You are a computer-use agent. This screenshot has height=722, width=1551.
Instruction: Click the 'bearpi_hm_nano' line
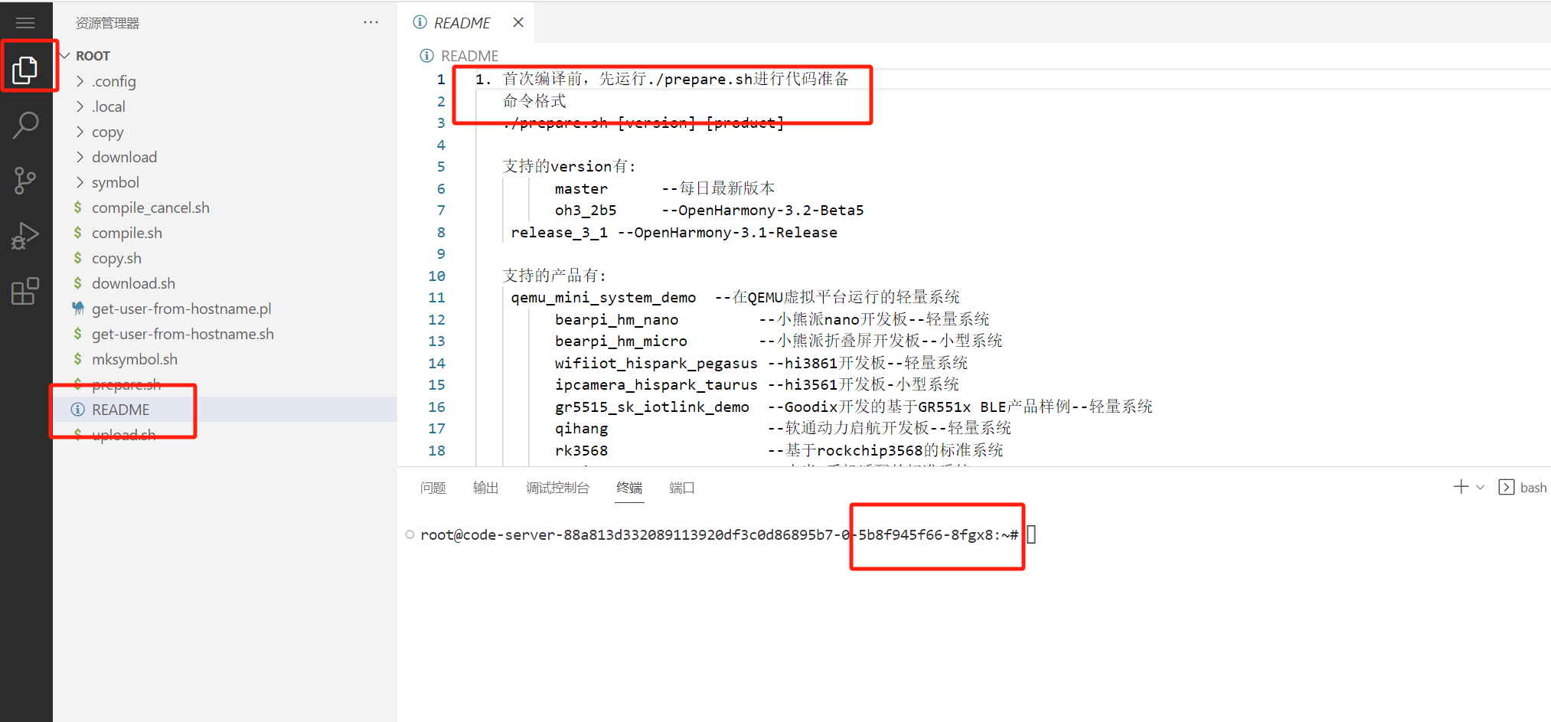point(772,319)
